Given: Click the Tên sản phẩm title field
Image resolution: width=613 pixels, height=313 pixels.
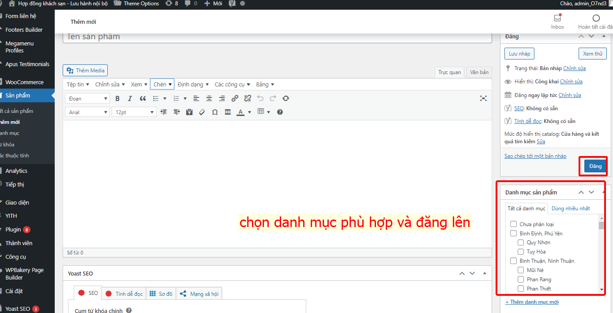Looking at the screenshot, I should [277, 37].
